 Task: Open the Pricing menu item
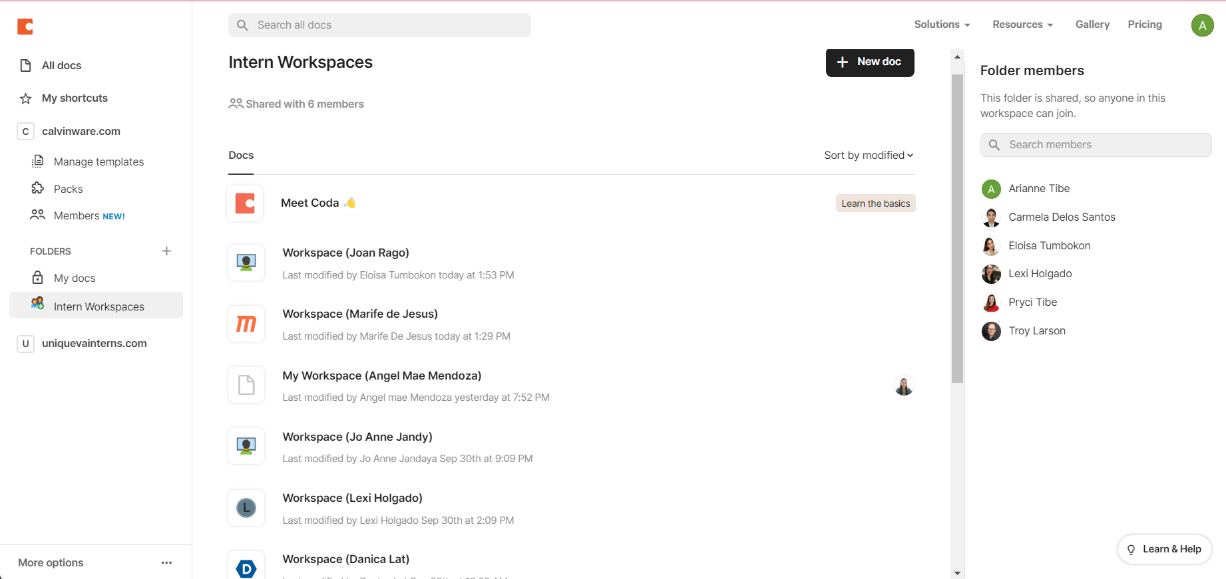1145,25
